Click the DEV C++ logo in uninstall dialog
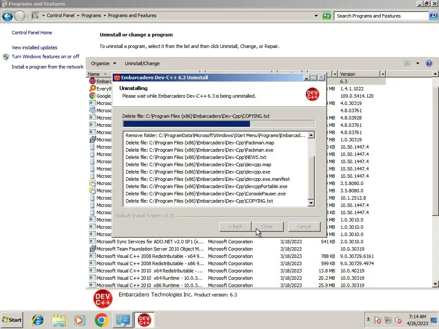The width and height of the screenshot is (439, 329). click(x=312, y=94)
